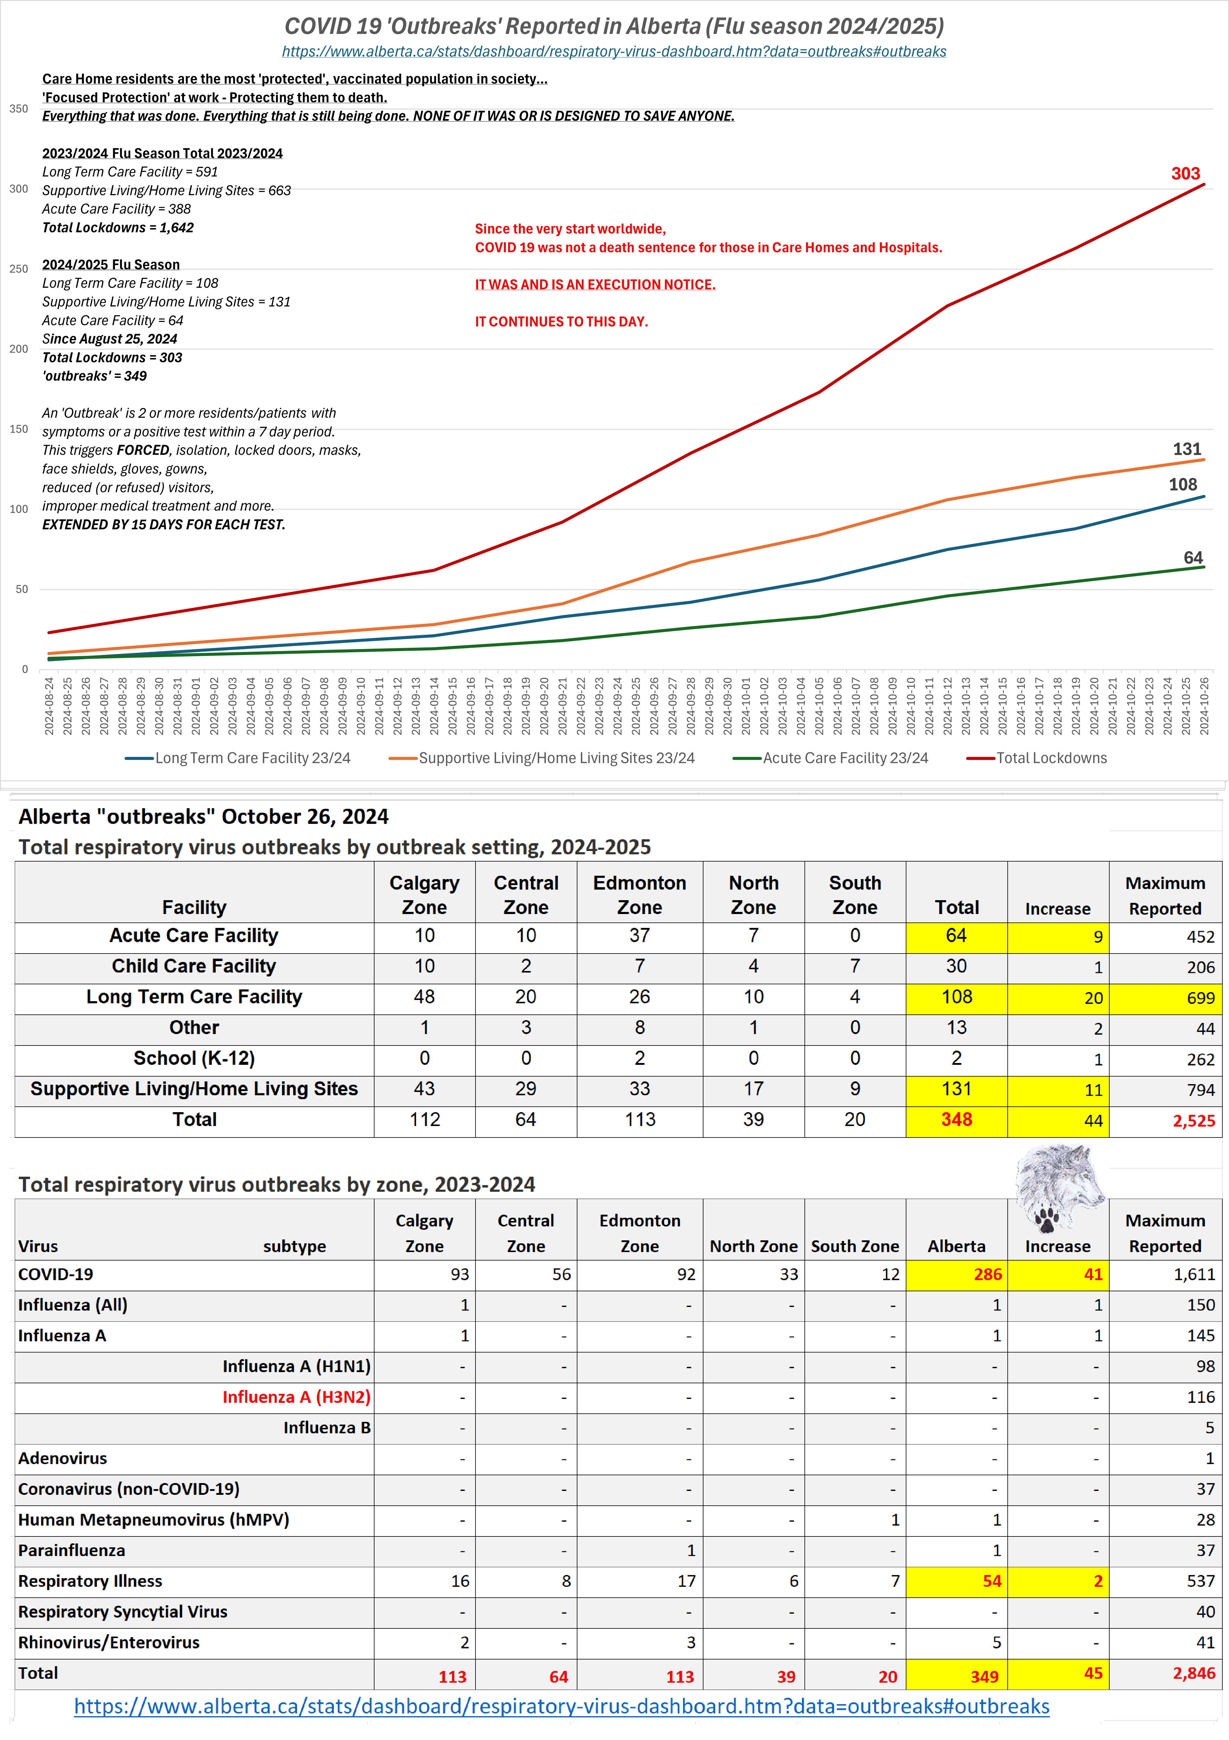Click the red 'Influenza A (H3N2)' row label
This screenshot has width=1229, height=1740.
(x=296, y=1397)
